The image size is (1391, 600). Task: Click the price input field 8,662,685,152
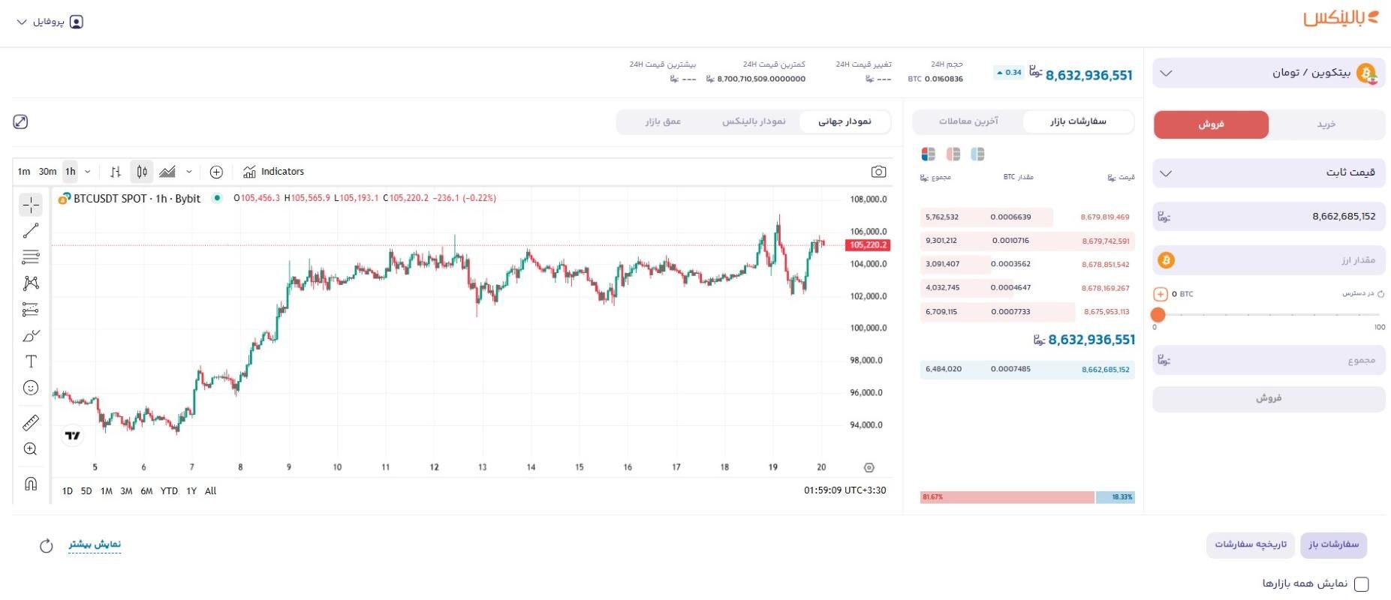pyautogui.click(x=1269, y=216)
